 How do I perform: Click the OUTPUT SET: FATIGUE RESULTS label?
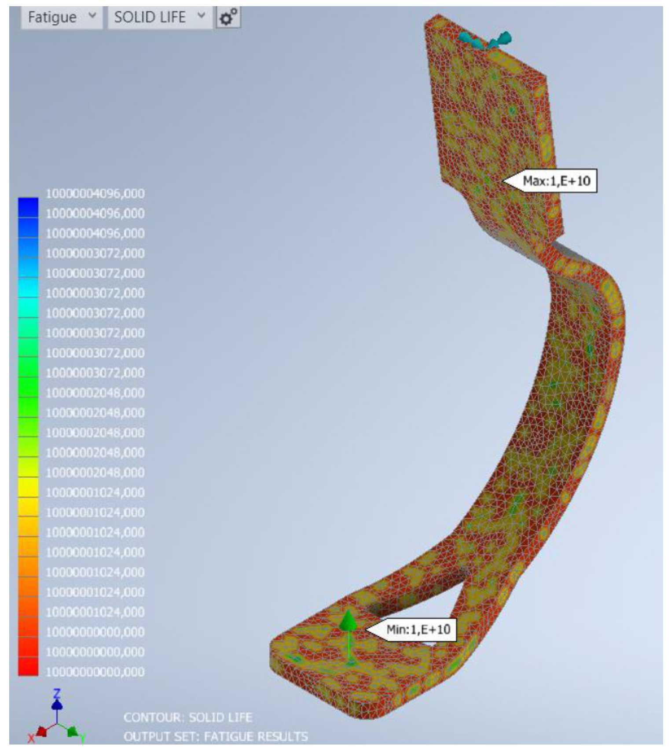(x=216, y=737)
